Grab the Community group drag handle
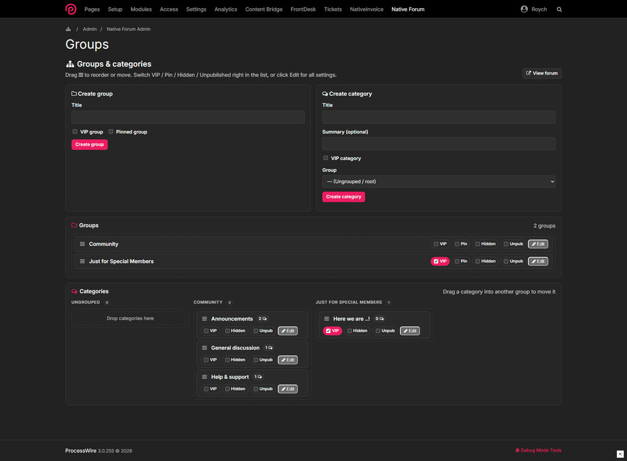This screenshot has width=627, height=461. (82, 244)
